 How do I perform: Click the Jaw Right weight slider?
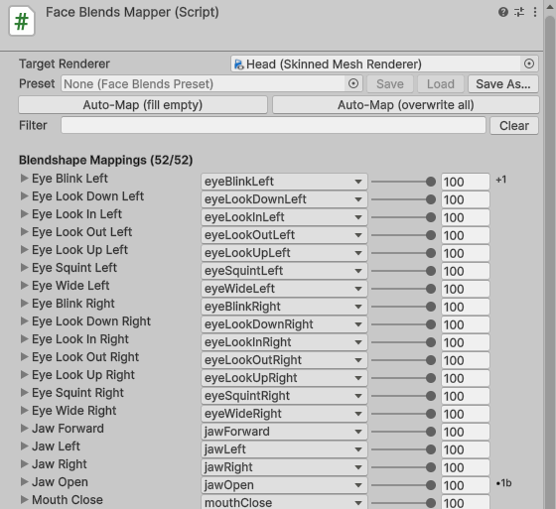403,467
